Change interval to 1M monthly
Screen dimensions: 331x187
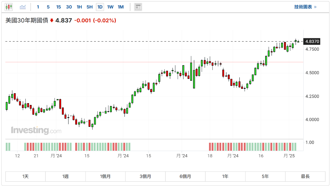tap(121, 7)
